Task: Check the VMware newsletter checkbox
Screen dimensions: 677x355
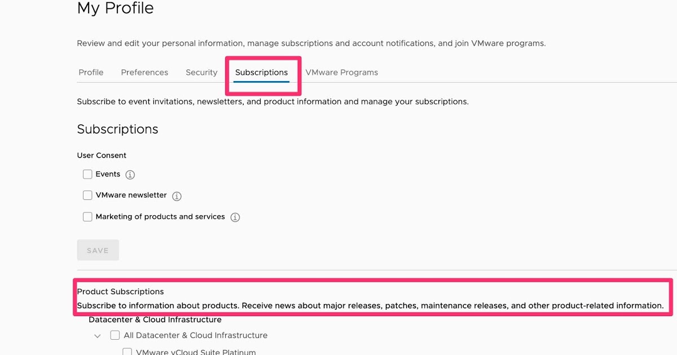Action: [x=87, y=196]
